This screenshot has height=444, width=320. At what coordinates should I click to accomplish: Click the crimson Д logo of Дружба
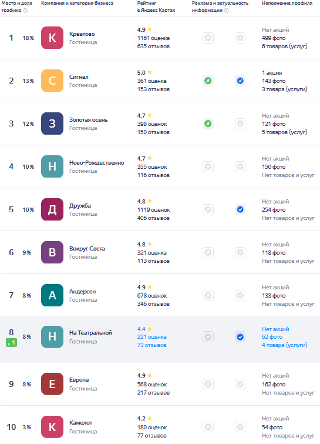point(52,209)
